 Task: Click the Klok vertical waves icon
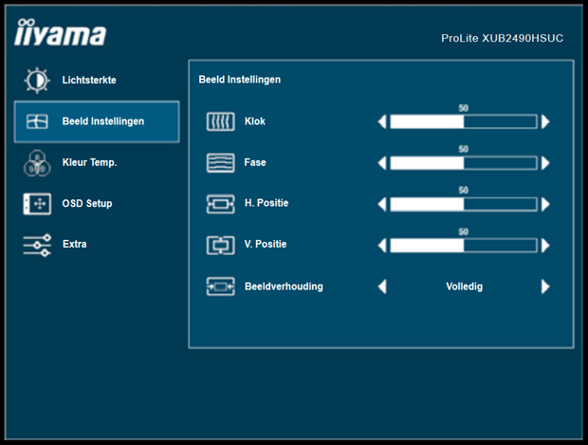(220, 121)
